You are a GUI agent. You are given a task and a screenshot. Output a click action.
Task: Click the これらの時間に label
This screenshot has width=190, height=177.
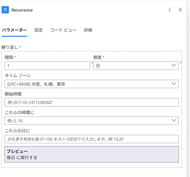[x=19, y=112]
